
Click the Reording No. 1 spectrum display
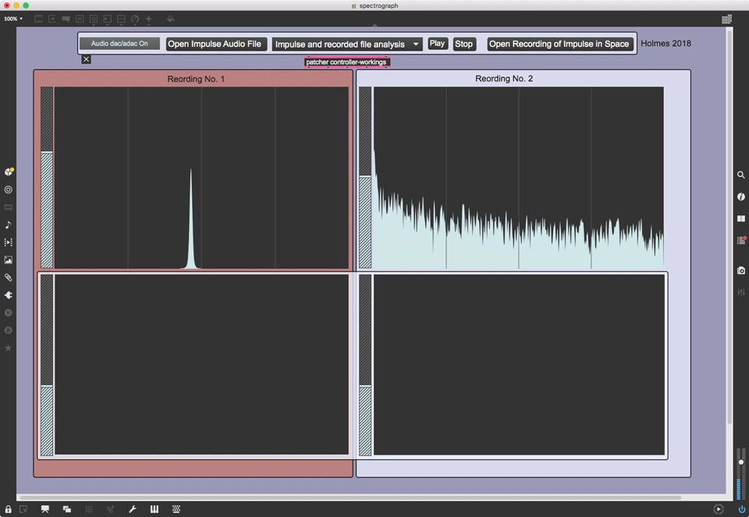click(x=201, y=178)
